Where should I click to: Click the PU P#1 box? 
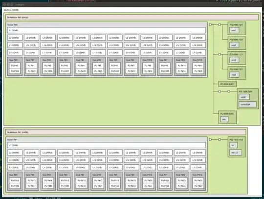[x=31, y=66]
